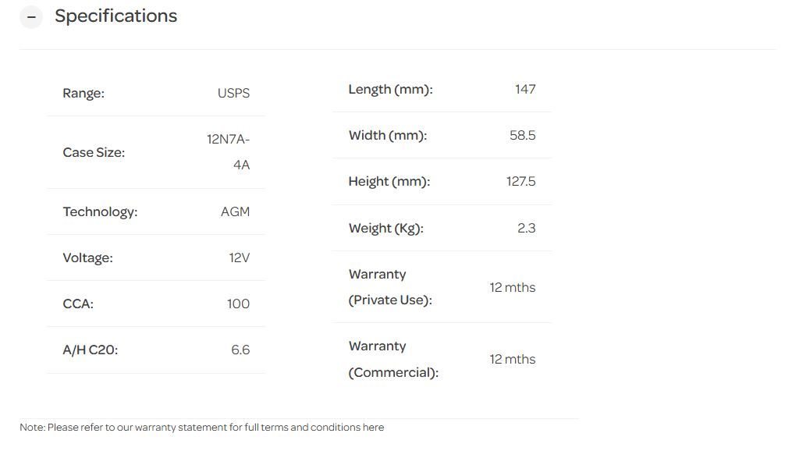Click the 12N7A-4A case size value

229,152
